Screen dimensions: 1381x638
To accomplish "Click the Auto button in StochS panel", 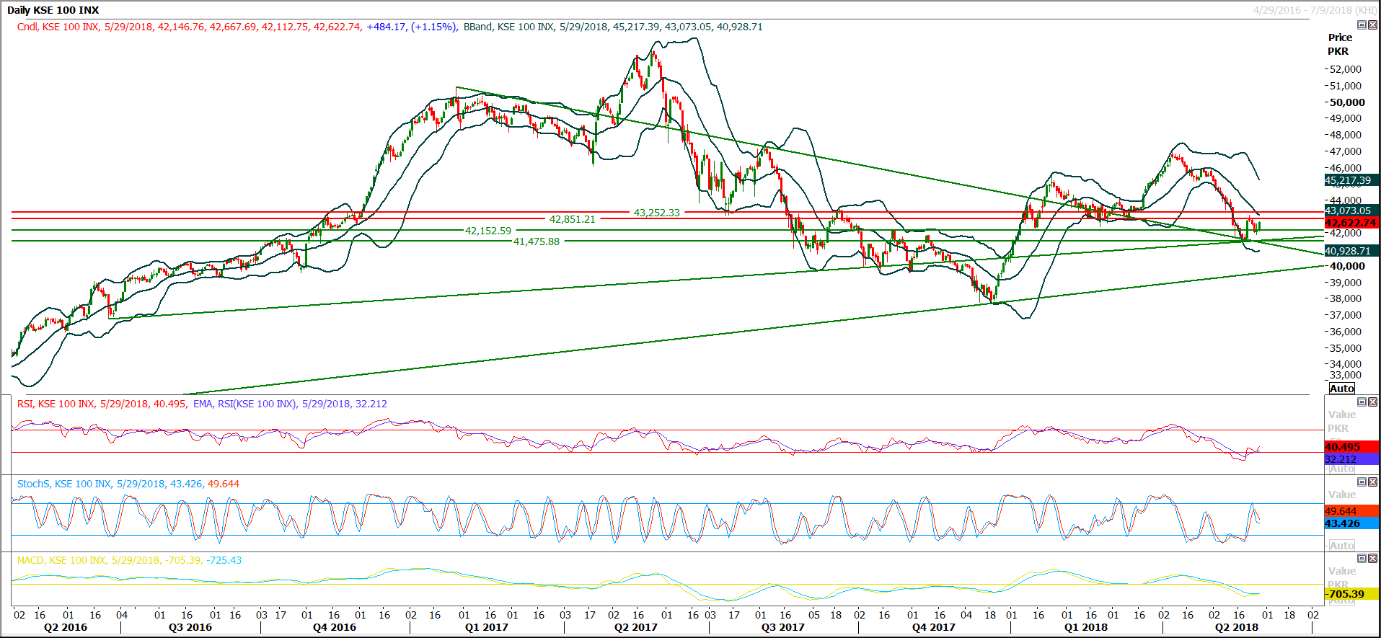I will pyautogui.click(x=1341, y=546).
